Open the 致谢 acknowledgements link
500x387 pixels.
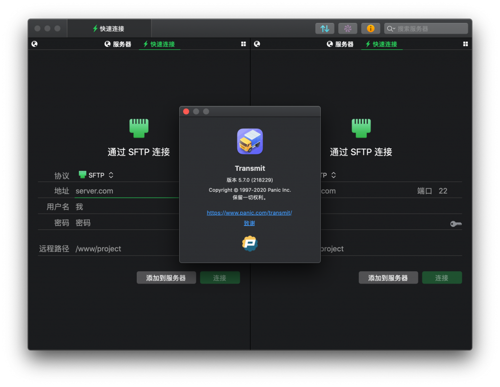250,223
